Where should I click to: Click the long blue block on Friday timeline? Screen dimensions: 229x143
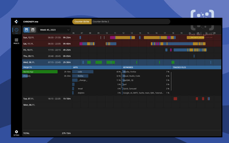click(181, 50)
